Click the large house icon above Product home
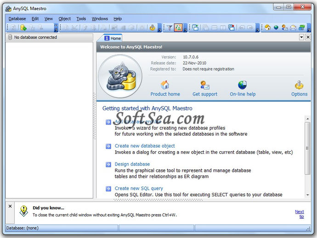This screenshot has width=317, height=238. pos(165,85)
